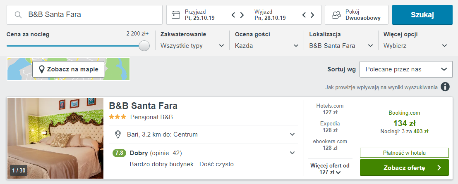Open the Sortuj wg sorting dropdown
The height and width of the screenshot is (184, 458).
406,69
